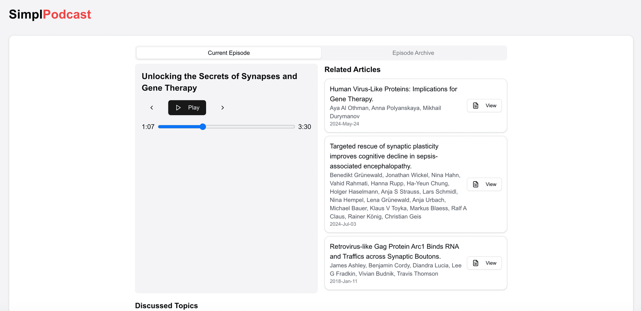Click the document icon beside the first View button
Viewport: 641px width, 311px height.
[x=475, y=105]
